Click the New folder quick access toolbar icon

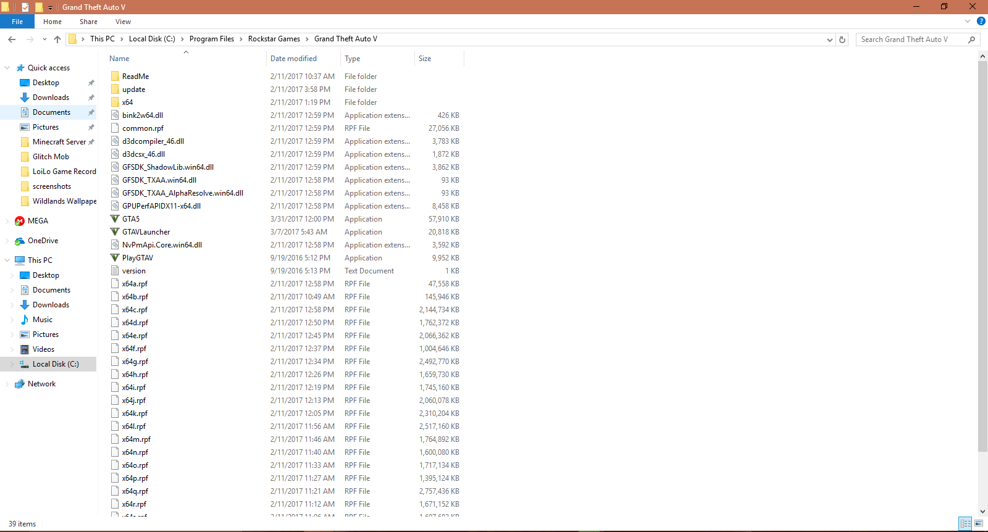(x=38, y=7)
